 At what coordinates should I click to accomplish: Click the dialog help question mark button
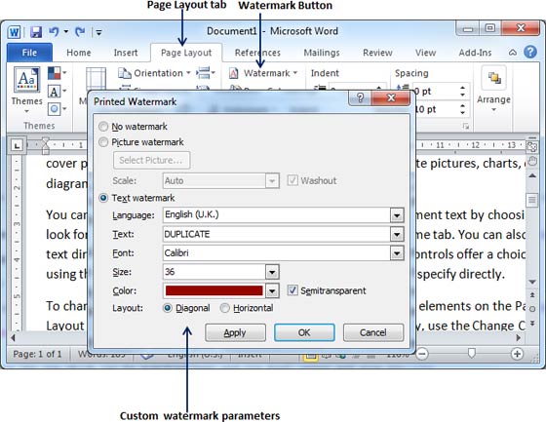[360, 97]
